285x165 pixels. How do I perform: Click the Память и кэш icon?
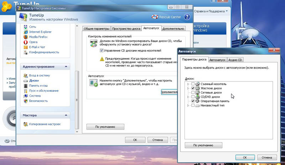[26, 86]
